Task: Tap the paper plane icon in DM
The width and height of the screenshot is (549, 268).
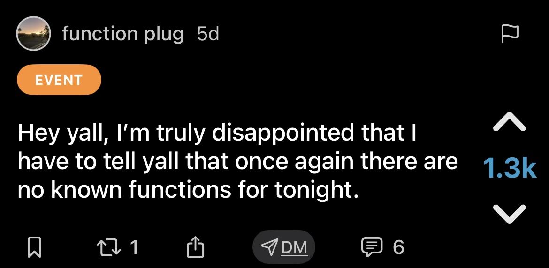Action: click(x=269, y=247)
